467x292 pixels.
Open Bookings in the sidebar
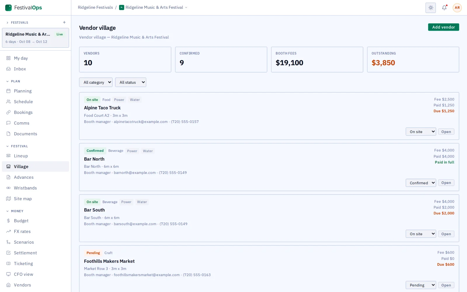[x=36, y=112]
